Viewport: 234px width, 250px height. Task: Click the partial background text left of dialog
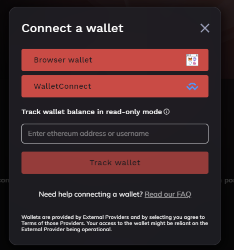click(5, 180)
